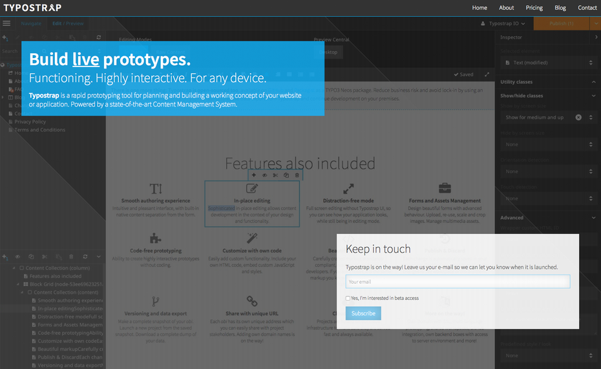The image size is (601, 369).
Task: Click the Forms and Assets briefcase icon
Action: click(x=445, y=188)
